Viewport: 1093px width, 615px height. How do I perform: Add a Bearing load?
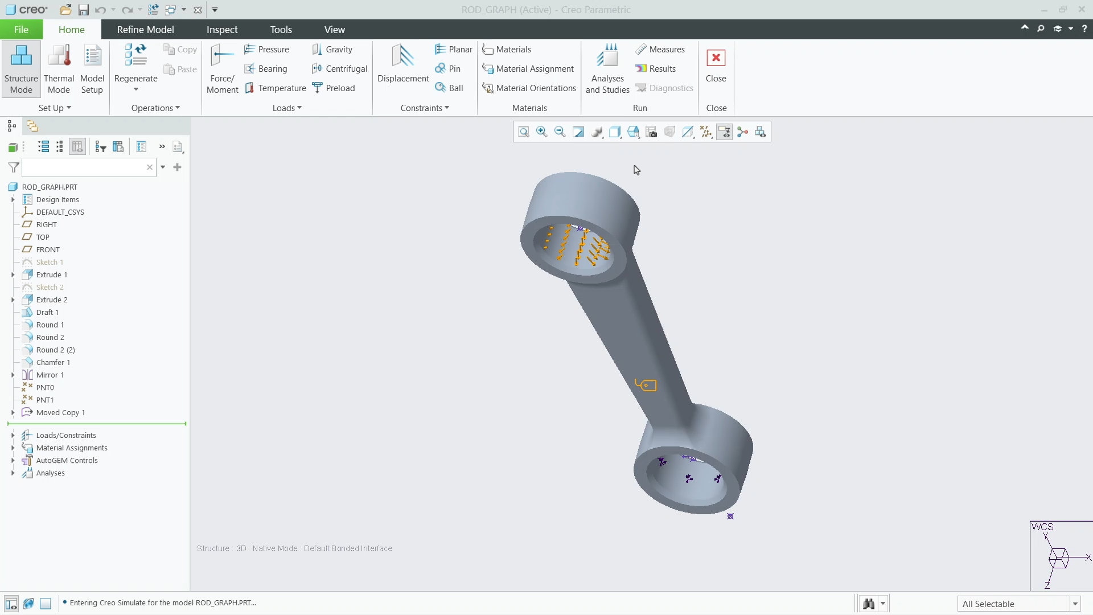tap(266, 69)
